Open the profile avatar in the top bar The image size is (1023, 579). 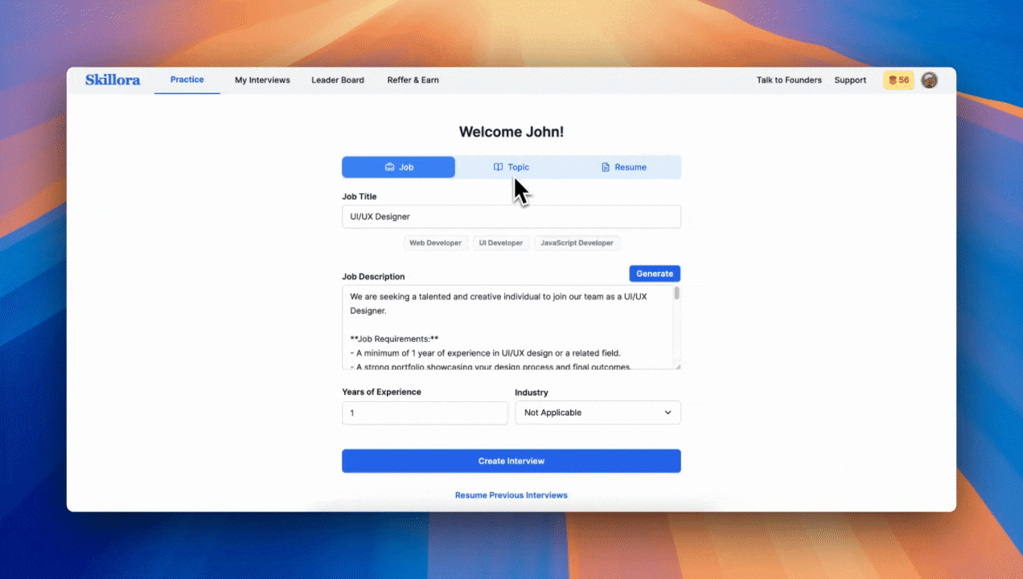pyautogui.click(x=929, y=80)
